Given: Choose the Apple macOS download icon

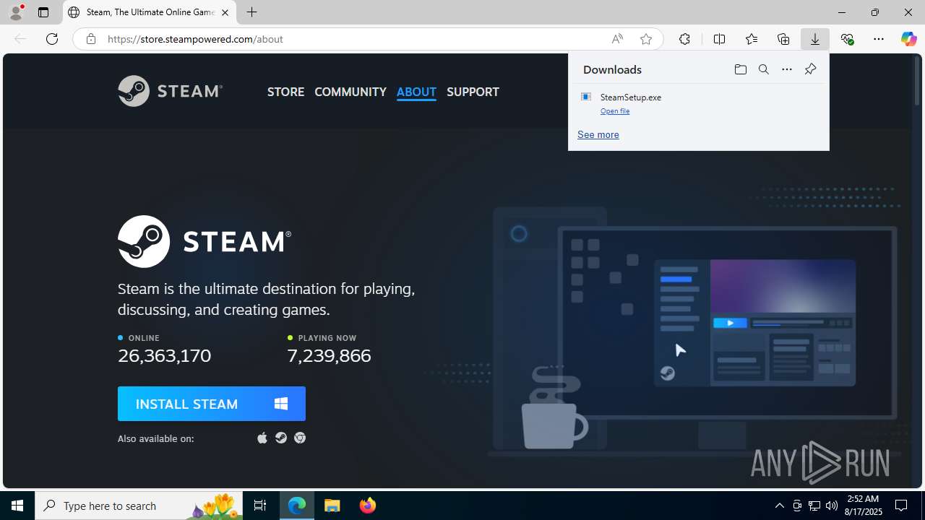Looking at the screenshot, I should coord(262,438).
